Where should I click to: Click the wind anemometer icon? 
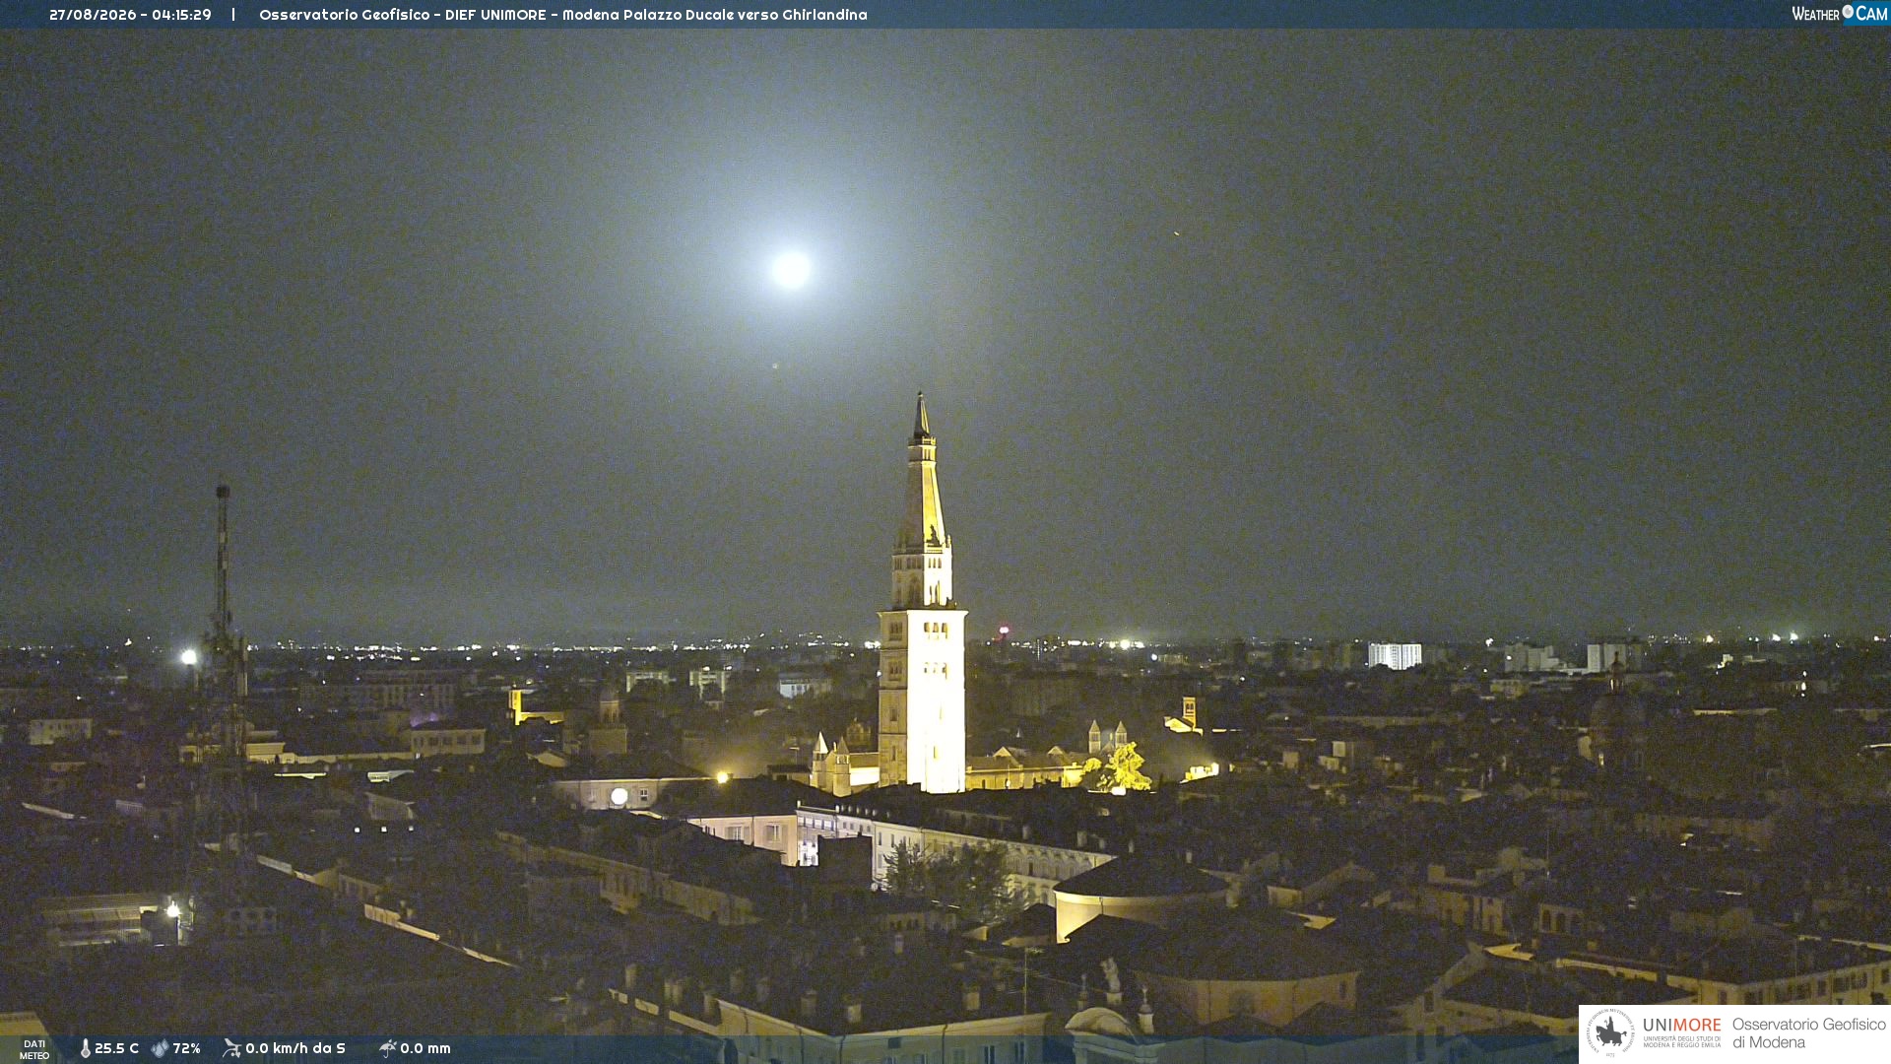coord(231,1048)
